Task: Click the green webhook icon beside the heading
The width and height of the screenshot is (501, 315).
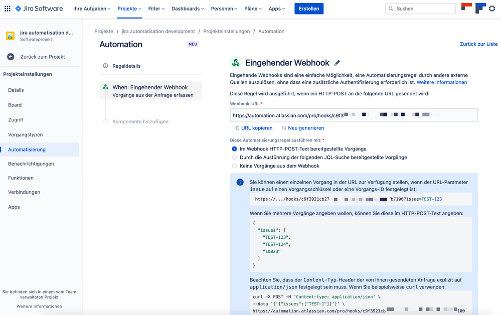Action: [x=236, y=62]
